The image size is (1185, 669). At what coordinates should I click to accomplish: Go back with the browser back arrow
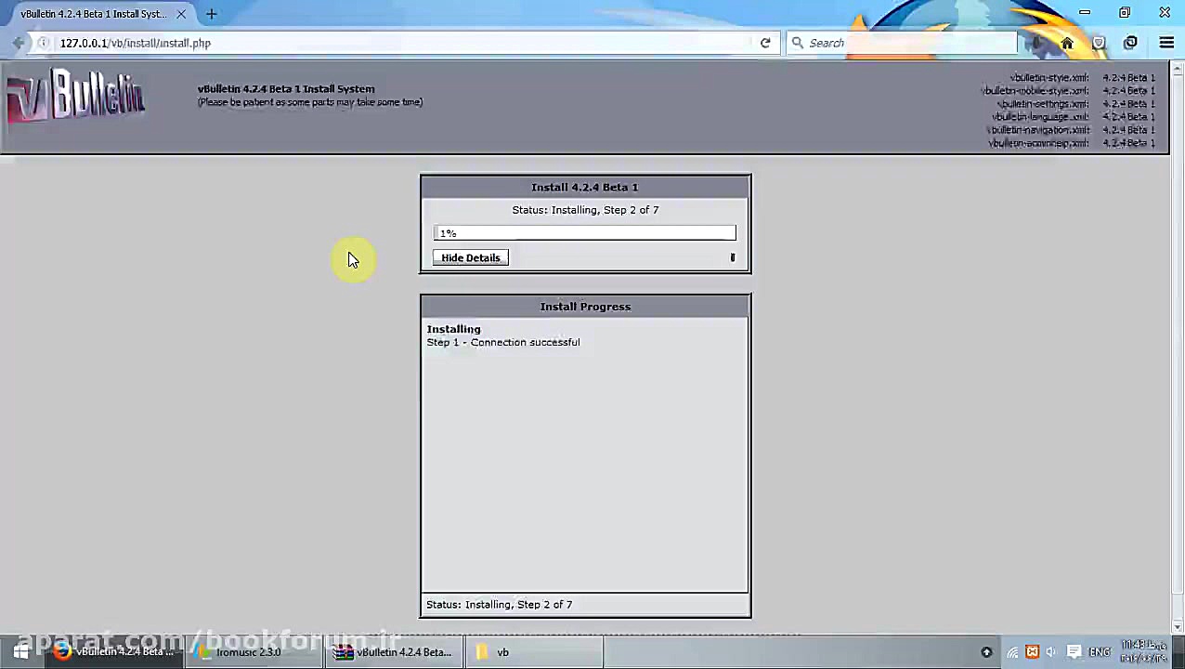coord(19,43)
